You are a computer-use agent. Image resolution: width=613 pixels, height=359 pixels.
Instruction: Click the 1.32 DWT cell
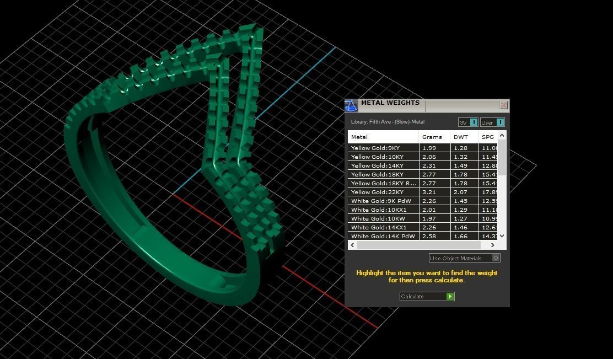pos(465,157)
